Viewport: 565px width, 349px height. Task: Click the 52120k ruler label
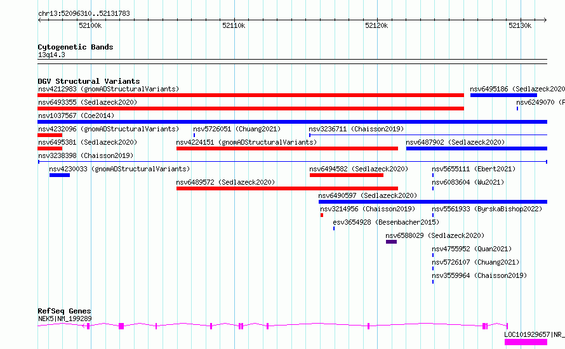point(376,25)
